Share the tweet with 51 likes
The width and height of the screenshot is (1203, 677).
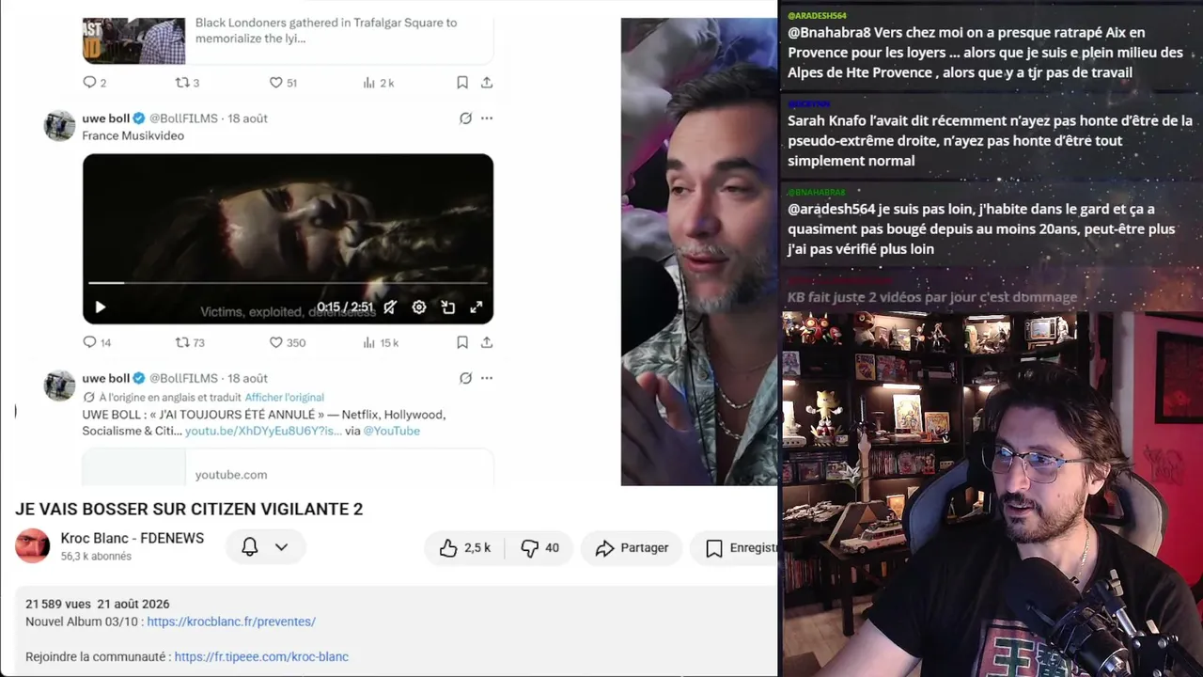coord(487,83)
